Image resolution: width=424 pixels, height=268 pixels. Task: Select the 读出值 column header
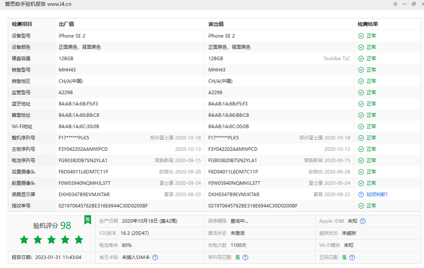point(216,24)
